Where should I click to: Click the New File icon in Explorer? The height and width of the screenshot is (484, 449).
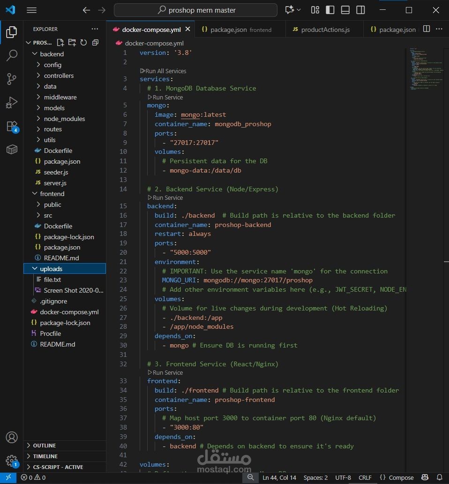(60, 42)
